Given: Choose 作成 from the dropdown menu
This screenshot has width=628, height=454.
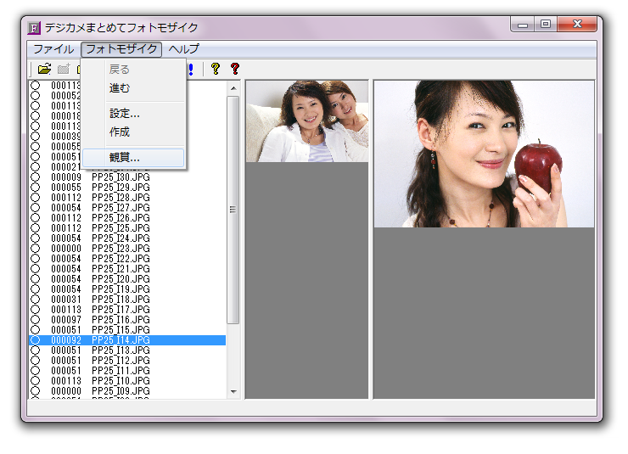Looking at the screenshot, I should pos(133,132).
